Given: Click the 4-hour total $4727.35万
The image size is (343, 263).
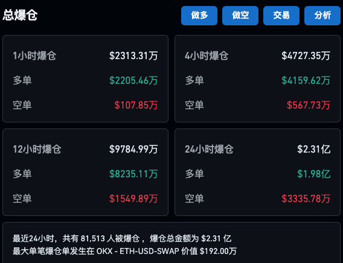Looking at the screenshot, I should [x=306, y=55].
